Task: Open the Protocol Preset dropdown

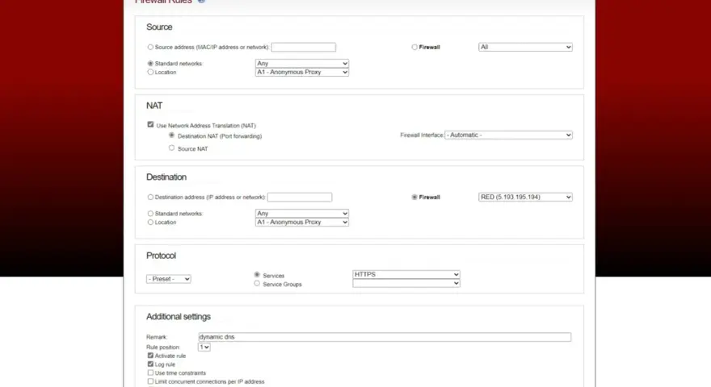Action: (x=168, y=279)
